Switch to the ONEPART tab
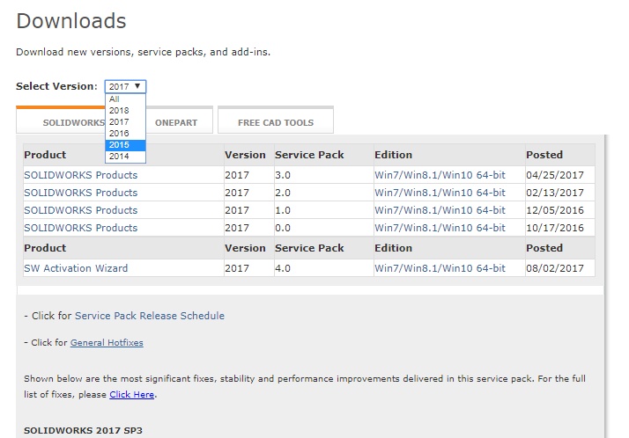This screenshot has height=438, width=629. [179, 120]
